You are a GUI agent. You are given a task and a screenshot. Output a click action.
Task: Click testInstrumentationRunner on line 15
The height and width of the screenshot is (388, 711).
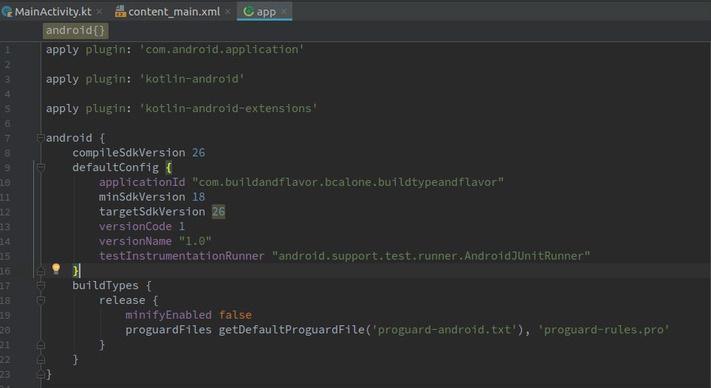182,256
